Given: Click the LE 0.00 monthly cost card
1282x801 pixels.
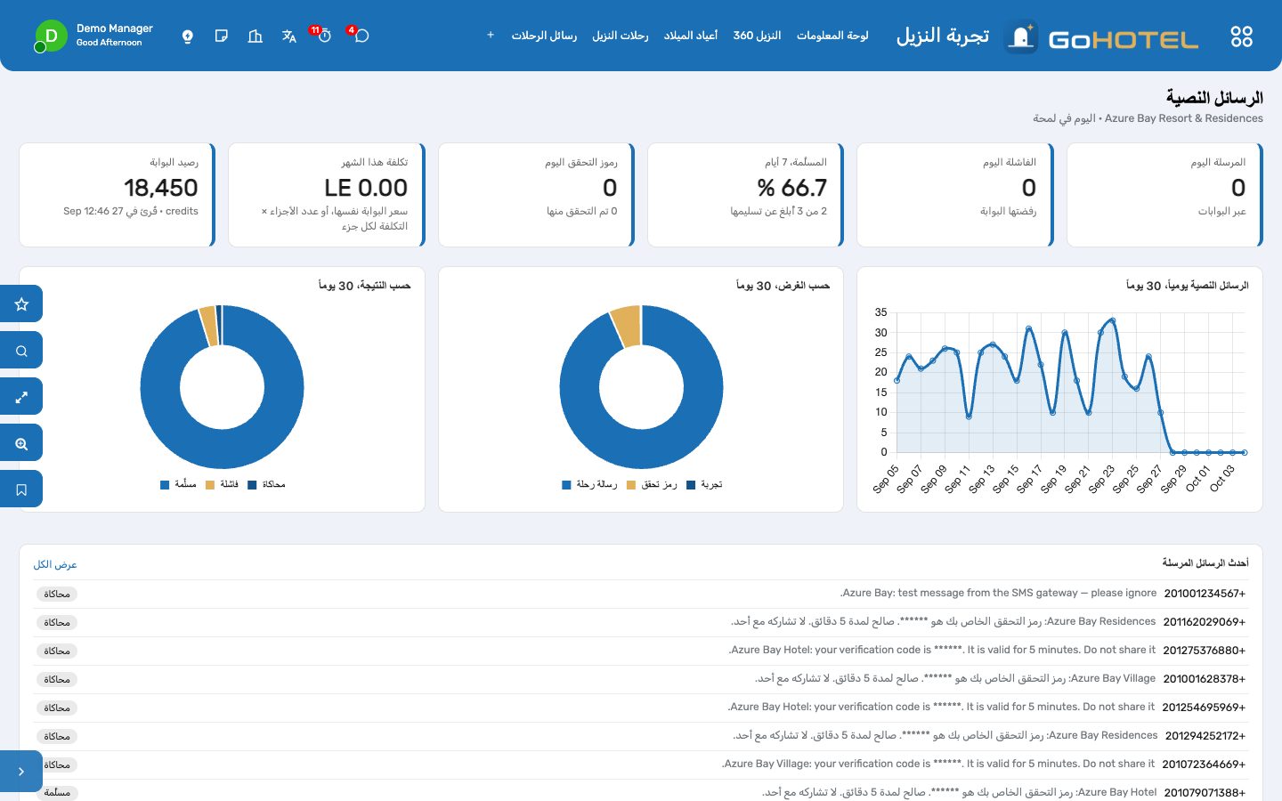Looking at the screenshot, I should click(326, 195).
